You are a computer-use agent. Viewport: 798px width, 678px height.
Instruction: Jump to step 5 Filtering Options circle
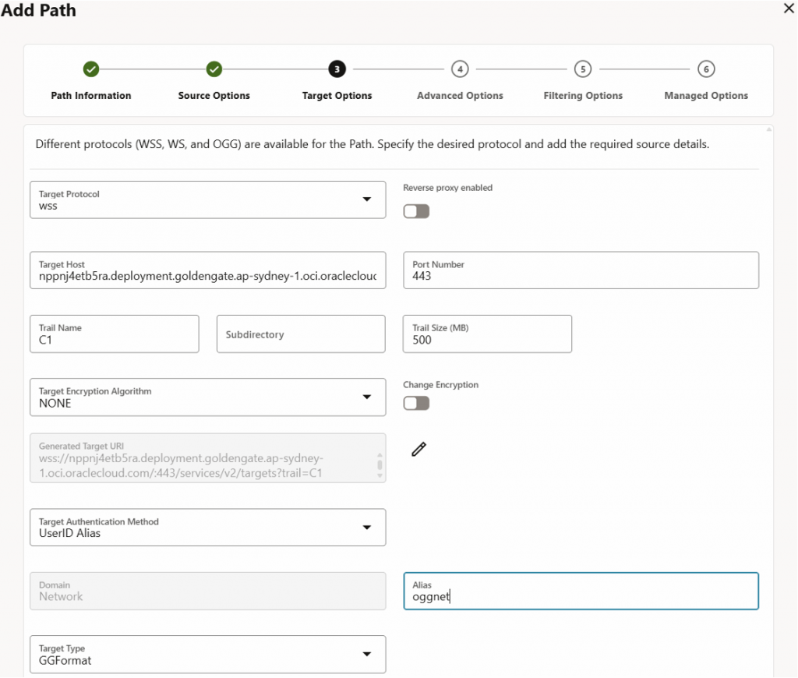pos(583,69)
